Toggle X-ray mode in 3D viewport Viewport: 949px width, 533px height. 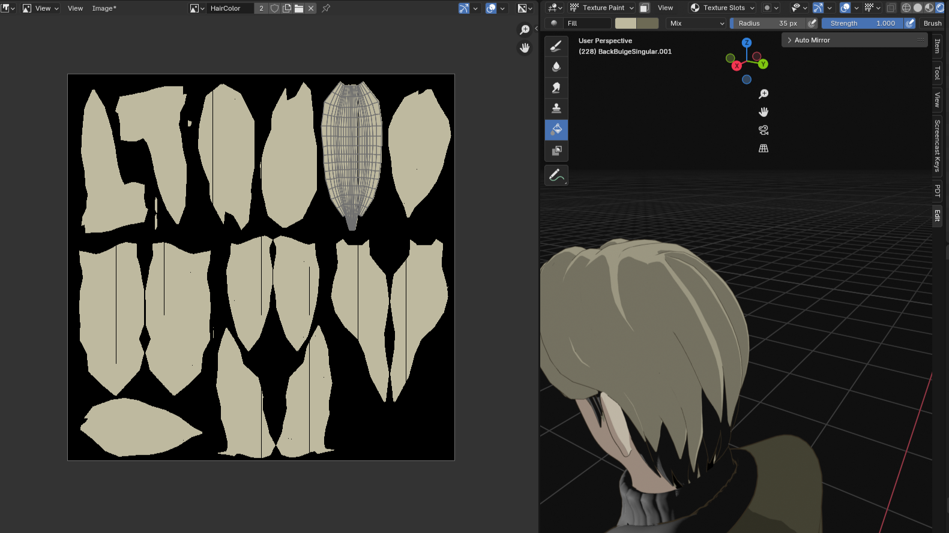click(891, 8)
